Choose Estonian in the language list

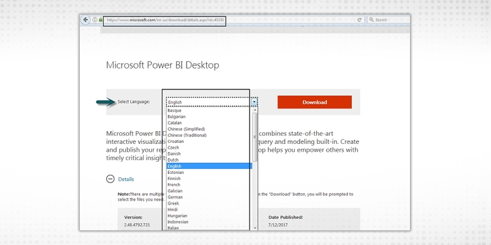tap(209, 172)
